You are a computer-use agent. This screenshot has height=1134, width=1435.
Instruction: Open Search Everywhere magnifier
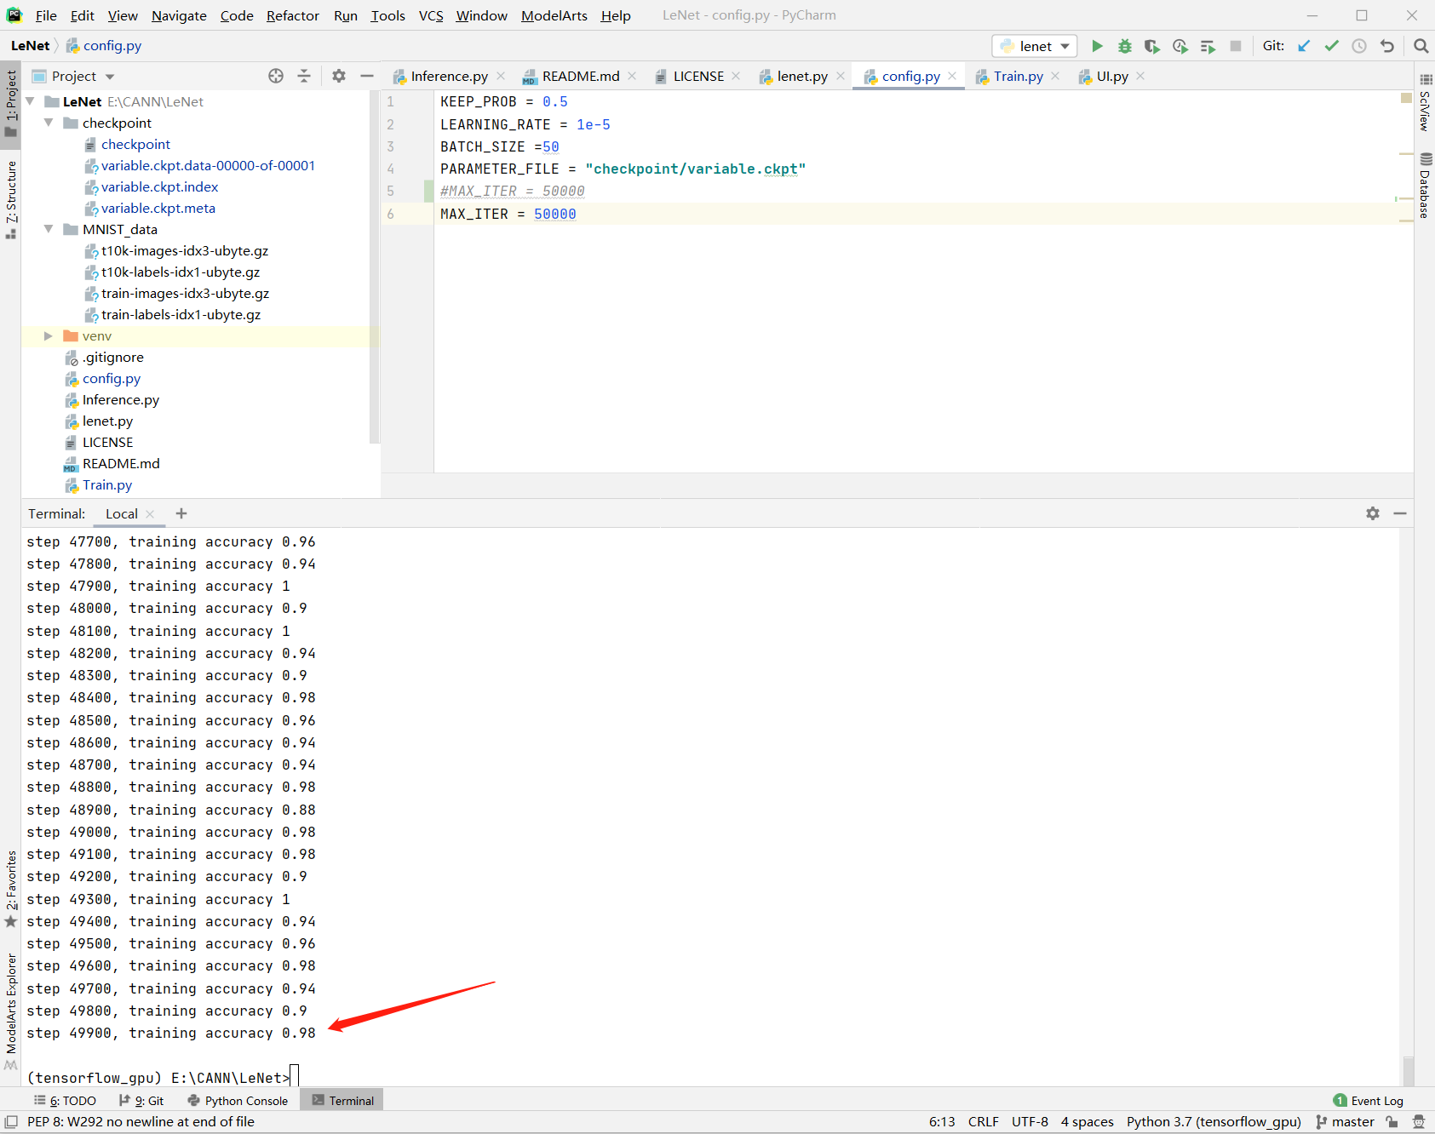1421,46
